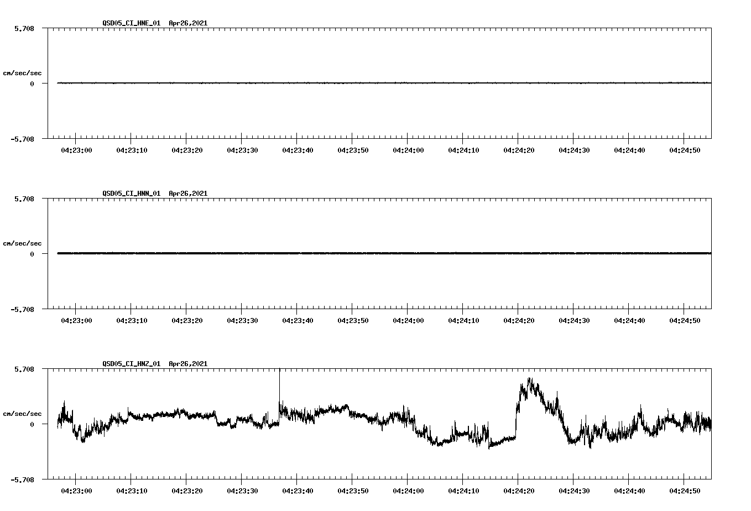Select the Apr26,2021 date on the top plot
This screenshot has width=751, height=511.
(187, 23)
